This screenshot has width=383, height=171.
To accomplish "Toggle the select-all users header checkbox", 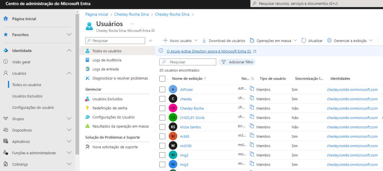I will (162, 79).
